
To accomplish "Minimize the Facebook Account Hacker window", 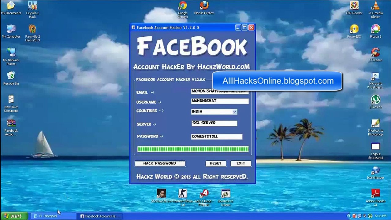I will point(238,28).
